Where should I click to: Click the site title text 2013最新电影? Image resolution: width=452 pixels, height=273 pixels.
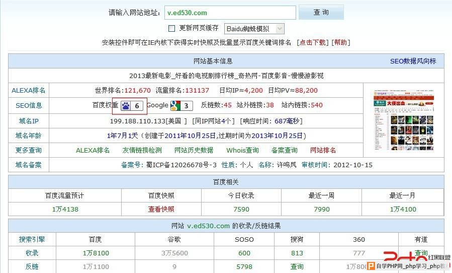click(x=150, y=76)
